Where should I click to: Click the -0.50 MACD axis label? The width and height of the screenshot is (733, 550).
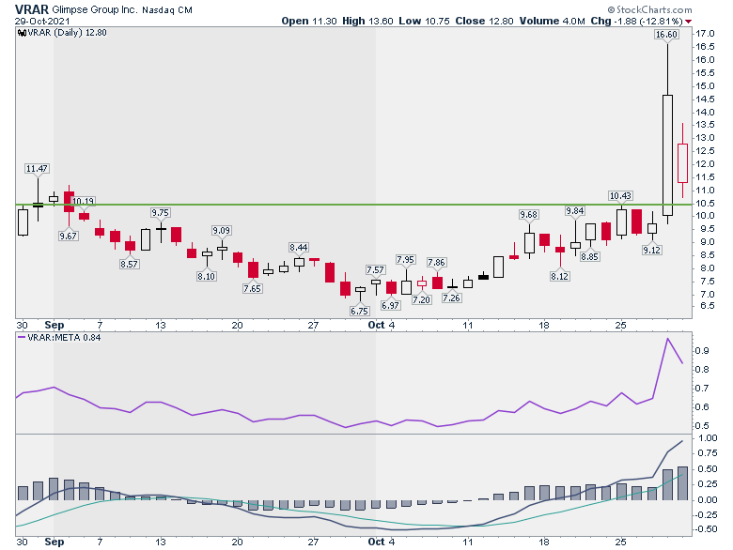tap(707, 529)
